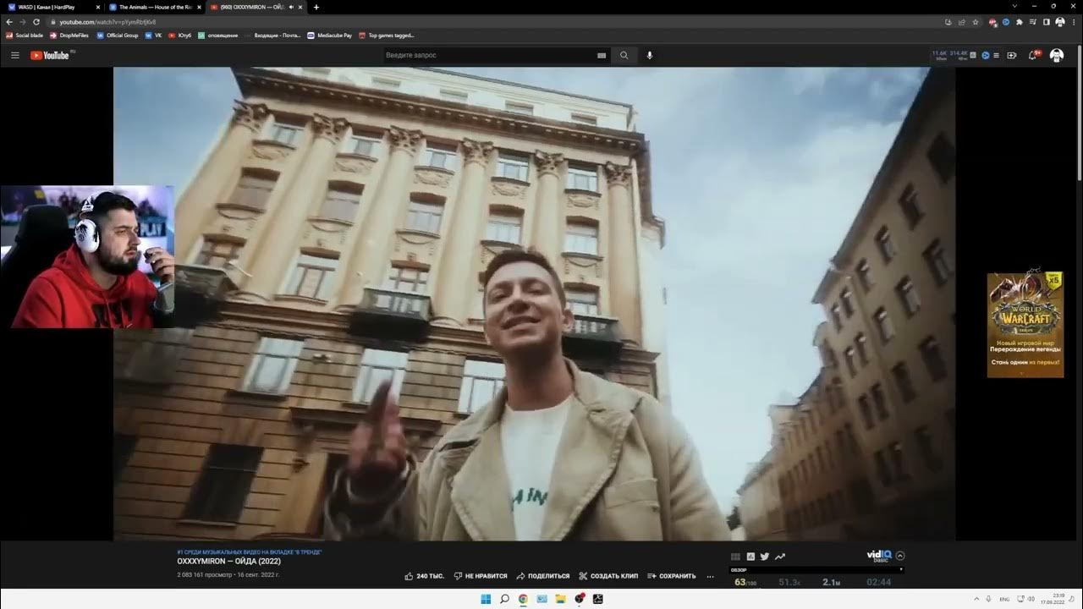Open the Mediacube Pay bookmark
1083x609 pixels.
[x=330, y=36]
